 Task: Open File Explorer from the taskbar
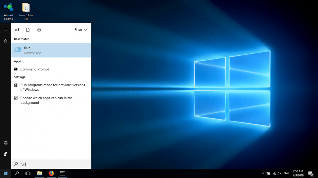[40, 173]
